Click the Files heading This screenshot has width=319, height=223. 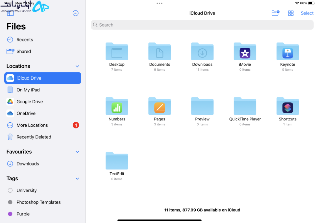pos(16,26)
